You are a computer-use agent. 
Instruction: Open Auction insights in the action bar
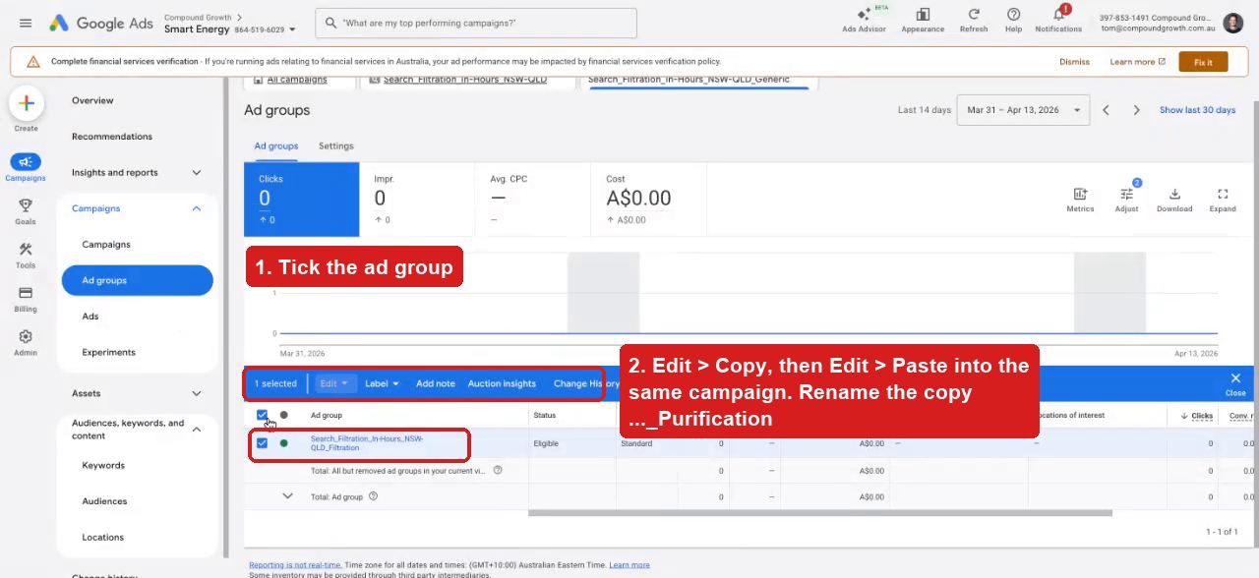[502, 383]
